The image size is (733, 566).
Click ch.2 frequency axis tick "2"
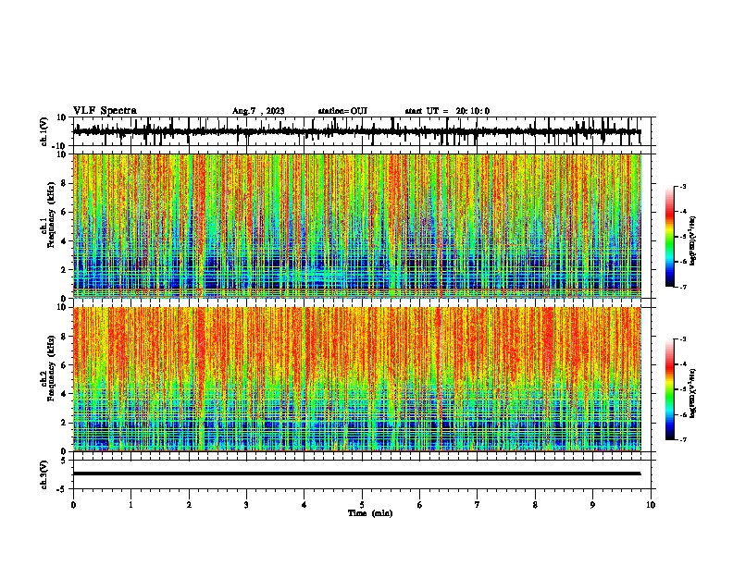point(64,423)
